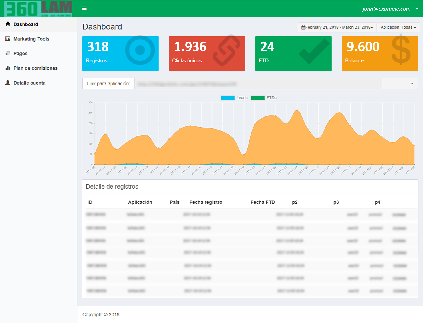Image resolution: width=423 pixels, height=323 pixels.
Task: Click the link icon on Clicks únicos card
Action: (x=227, y=50)
